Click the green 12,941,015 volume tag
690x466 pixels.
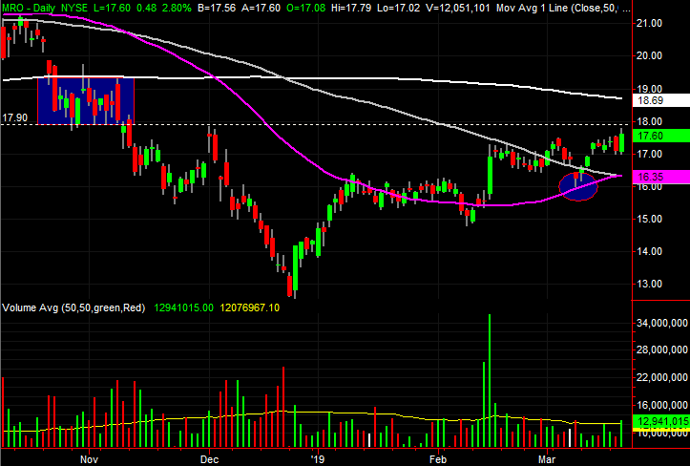(660, 421)
